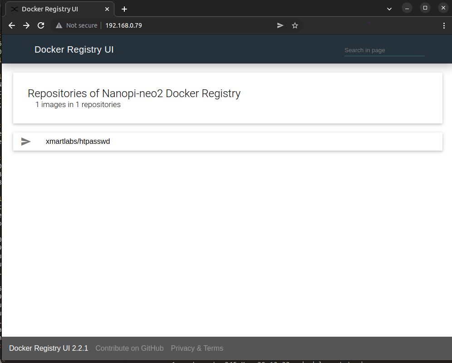Image resolution: width=452 pixels, height=363 pixels.
Task: Click the Docker Registry UI 2.2.1 footer text
Action: 48,348
